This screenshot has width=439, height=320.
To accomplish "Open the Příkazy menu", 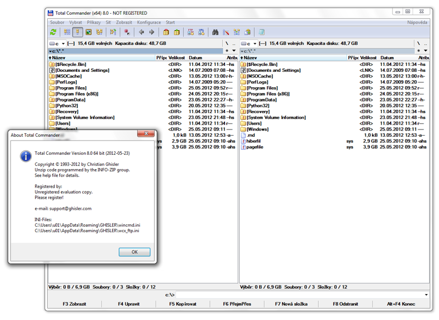I will (93, 23).
